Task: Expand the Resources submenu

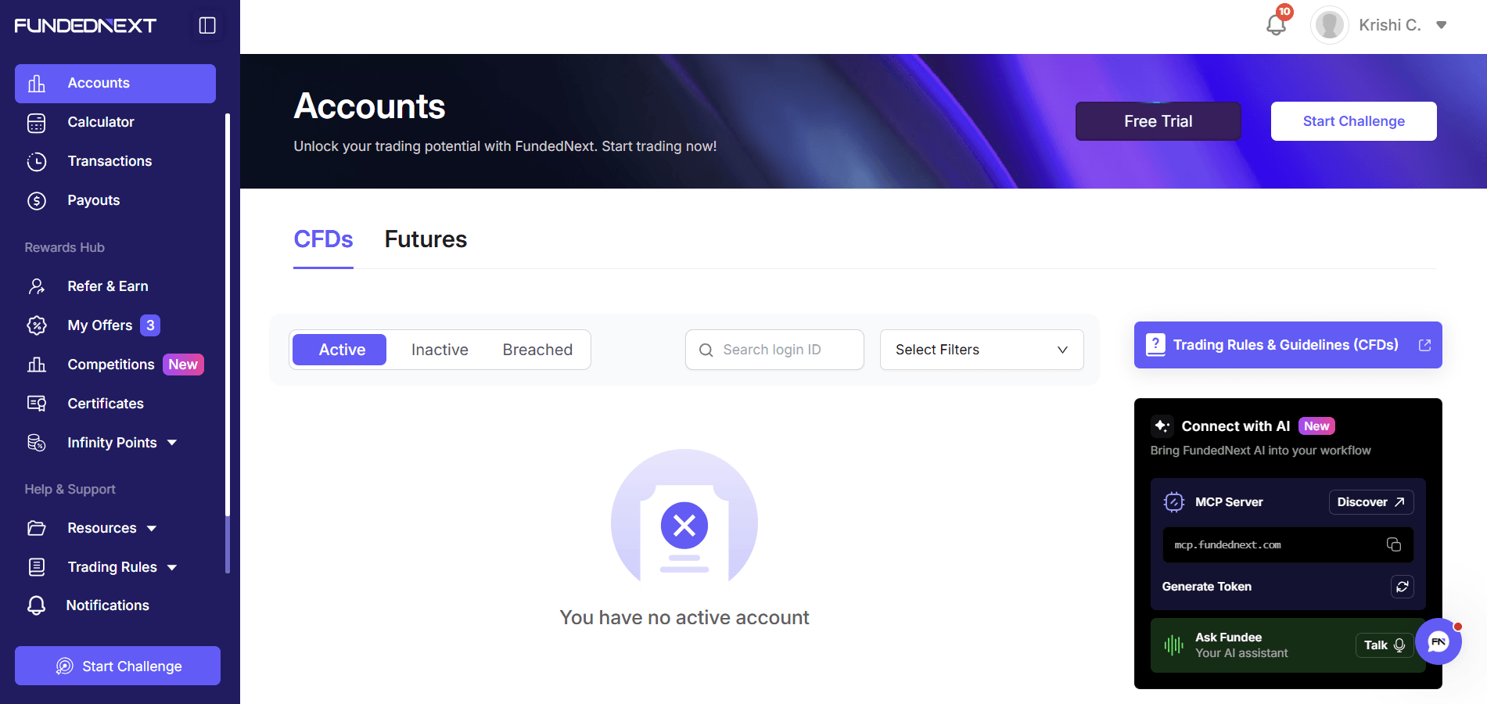Action: (152, 528)
